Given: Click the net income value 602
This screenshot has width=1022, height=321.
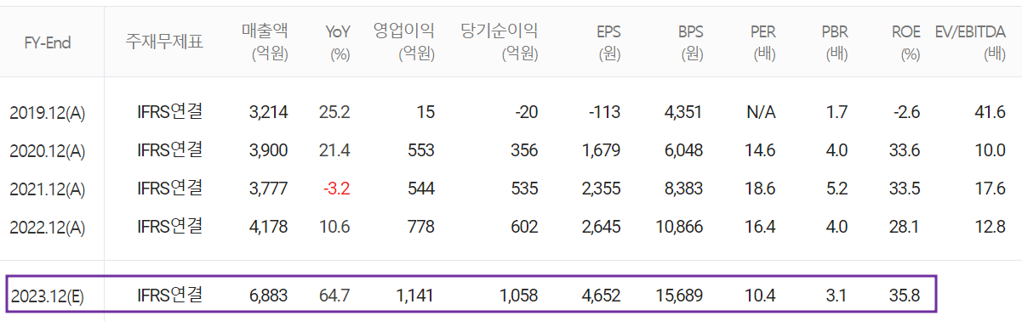Looking at the screenshot, I should pos(525,227).
